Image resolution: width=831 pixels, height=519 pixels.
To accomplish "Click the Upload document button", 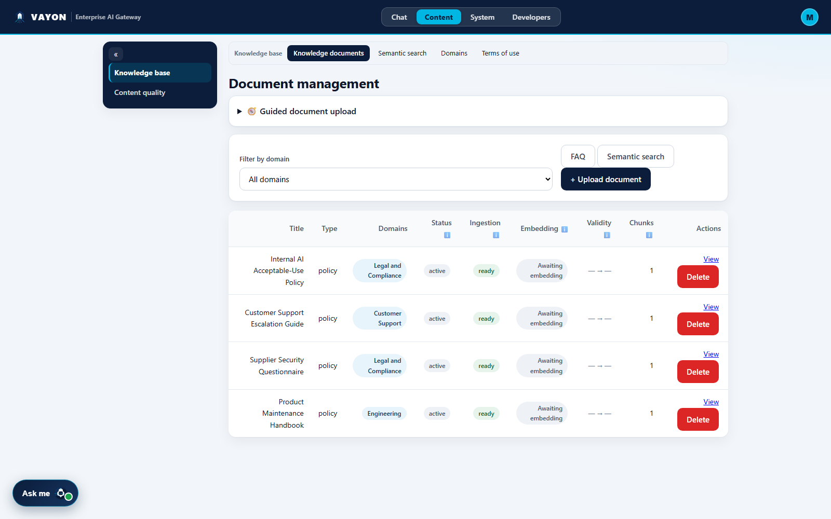I will (x=606, y=179).
